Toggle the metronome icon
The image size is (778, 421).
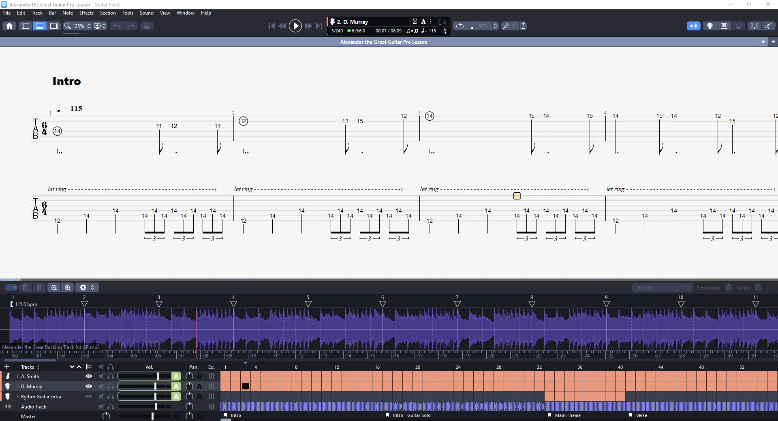[423, 22]
